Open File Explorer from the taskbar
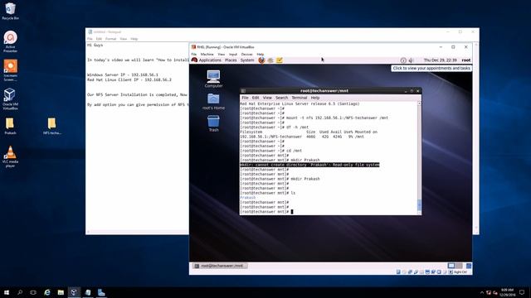 click(61, 292)
